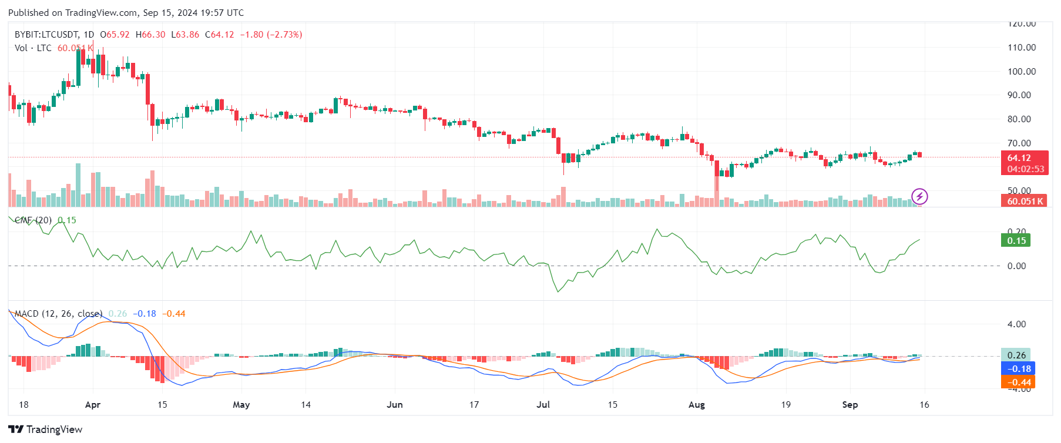The width and height of the screenshot is (1061, 443).
Task: Click the change value −1.80 (−2.73%)
Action: 271,35
